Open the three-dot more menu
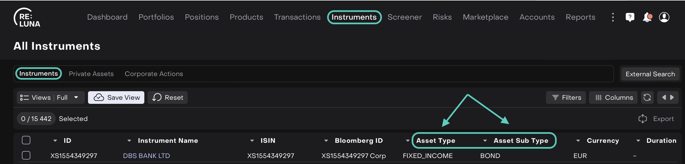The height and width of the screenshot is (164, 685). coord(613,17)
